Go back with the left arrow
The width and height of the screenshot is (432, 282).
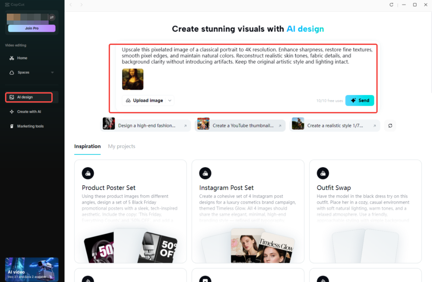tap(70, 5)
